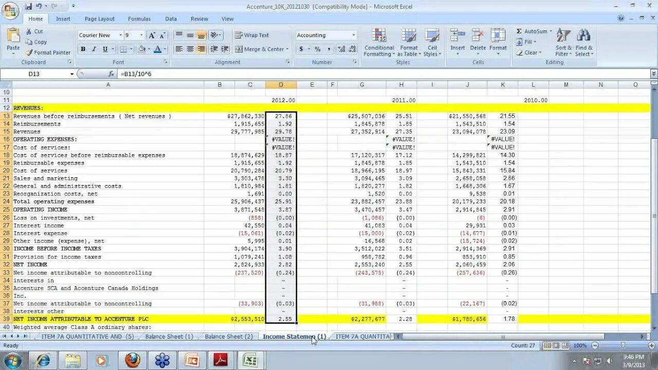This screenshot has width=658, height=370.
Task: Open the Fill dropdown
Action: 527,42
